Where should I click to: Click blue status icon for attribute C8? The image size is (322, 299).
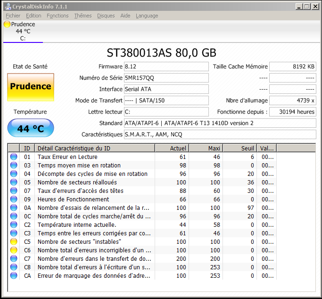14,267
